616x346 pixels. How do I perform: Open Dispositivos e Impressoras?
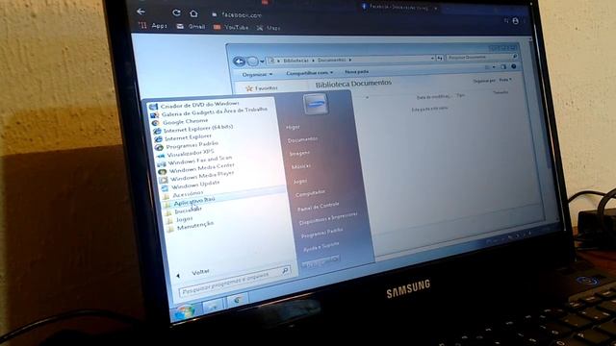tap(327, 218)
